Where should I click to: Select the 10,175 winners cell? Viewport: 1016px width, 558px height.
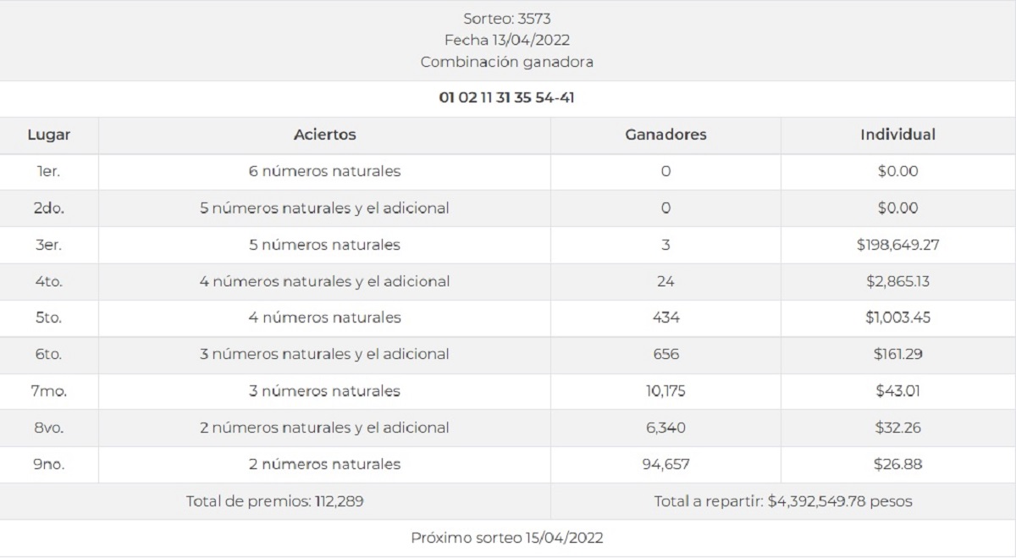(x=665, y=391)
